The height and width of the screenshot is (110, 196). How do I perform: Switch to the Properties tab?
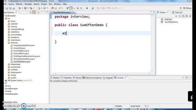tap(66, 78)
